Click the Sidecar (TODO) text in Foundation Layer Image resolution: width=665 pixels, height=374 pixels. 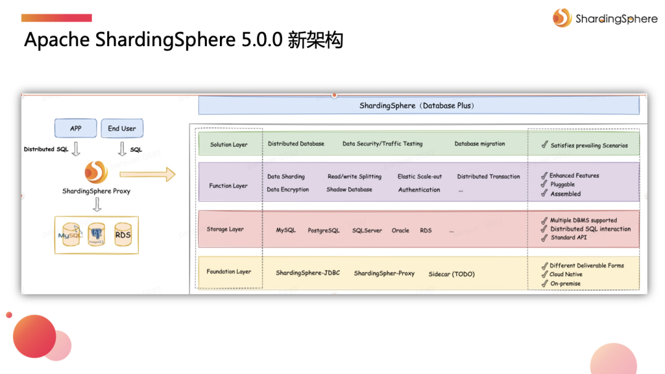[451, 273]
